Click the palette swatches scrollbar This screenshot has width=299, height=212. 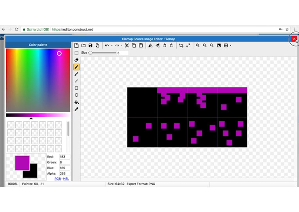(x=68, y=129)
